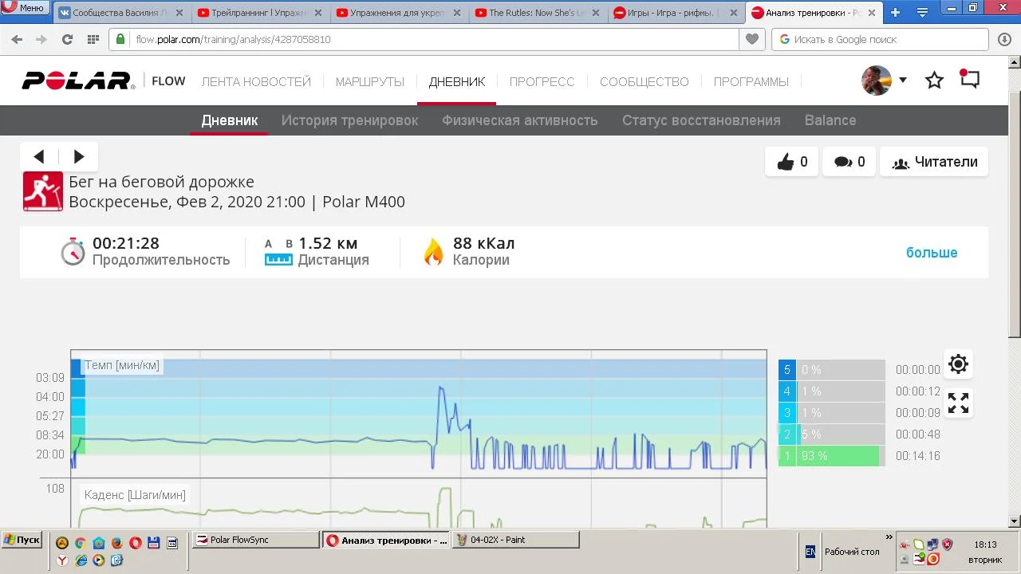
Task: Bookmark the page with the heart icon
Action: (x=751, y=39)
